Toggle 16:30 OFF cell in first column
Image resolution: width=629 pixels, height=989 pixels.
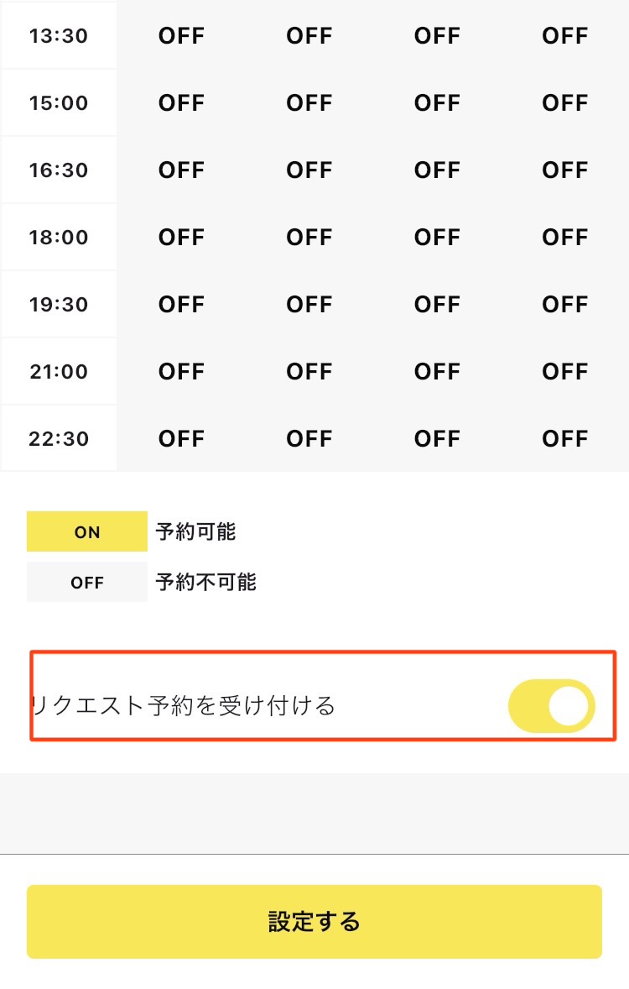tap(181, 170)
